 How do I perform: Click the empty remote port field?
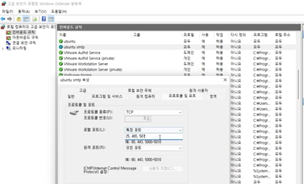pyautogui.click(x=154, y=154)
